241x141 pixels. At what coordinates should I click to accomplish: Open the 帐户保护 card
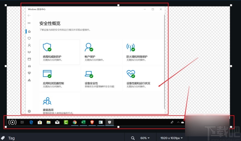click(x=102, y=52)
